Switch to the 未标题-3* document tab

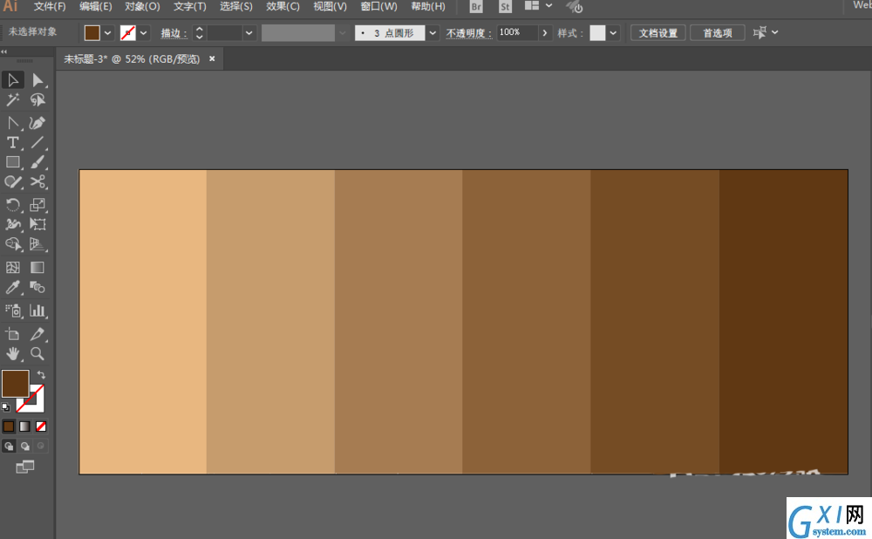coord(132,59)
